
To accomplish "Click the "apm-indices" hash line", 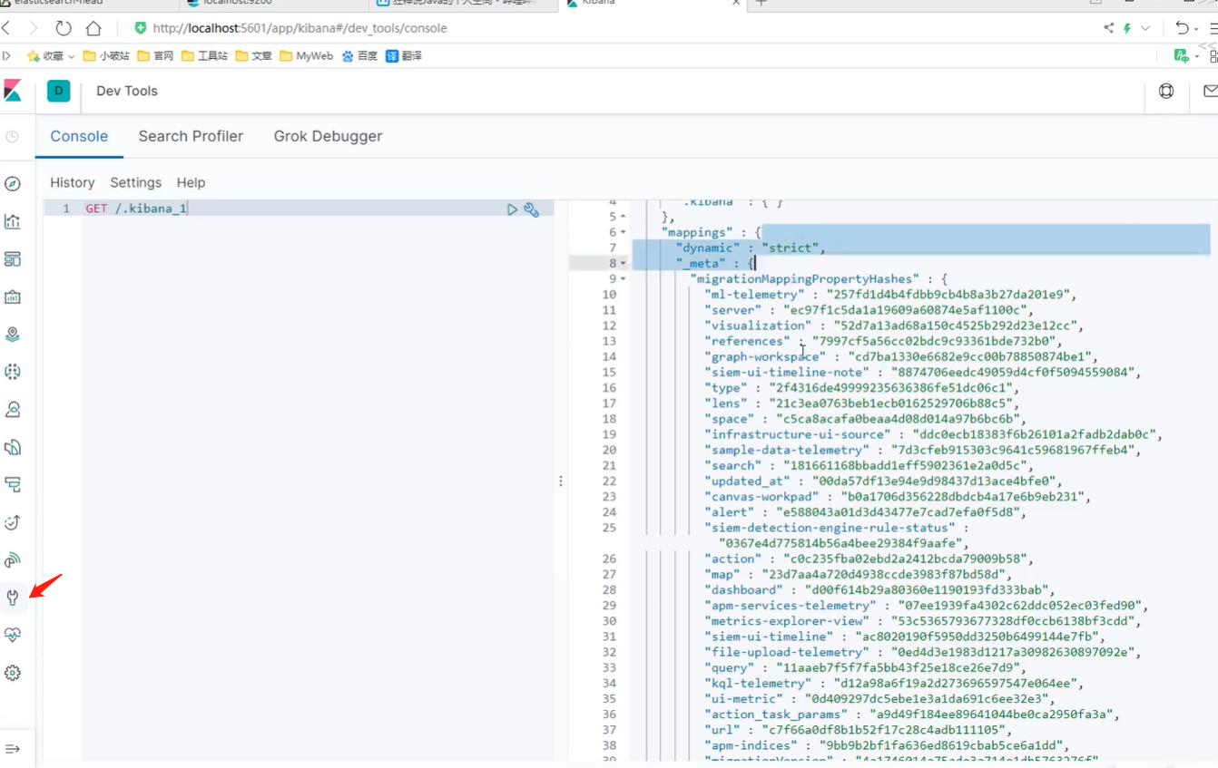I will pyautogui.click(x=888, y=745).
